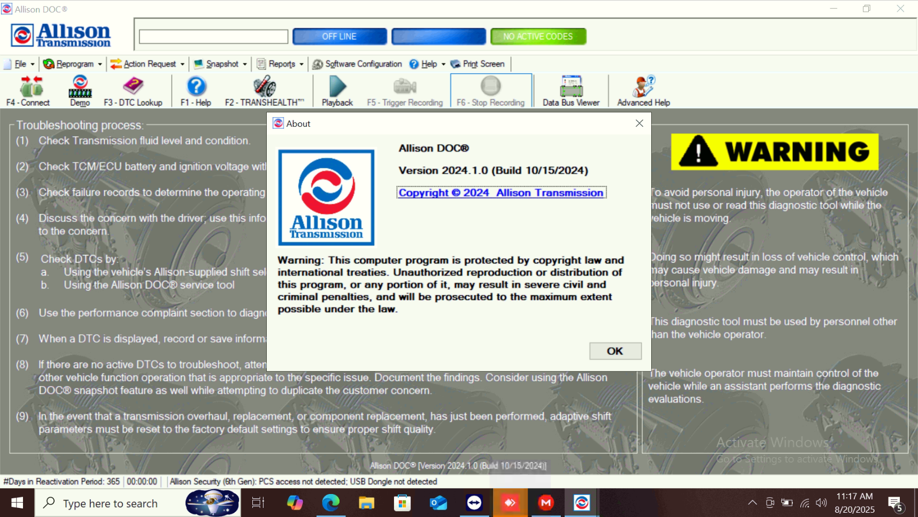Open Task View on the taskbar
The width and height of the screenshot is (918, 517).
click(258, 503)
